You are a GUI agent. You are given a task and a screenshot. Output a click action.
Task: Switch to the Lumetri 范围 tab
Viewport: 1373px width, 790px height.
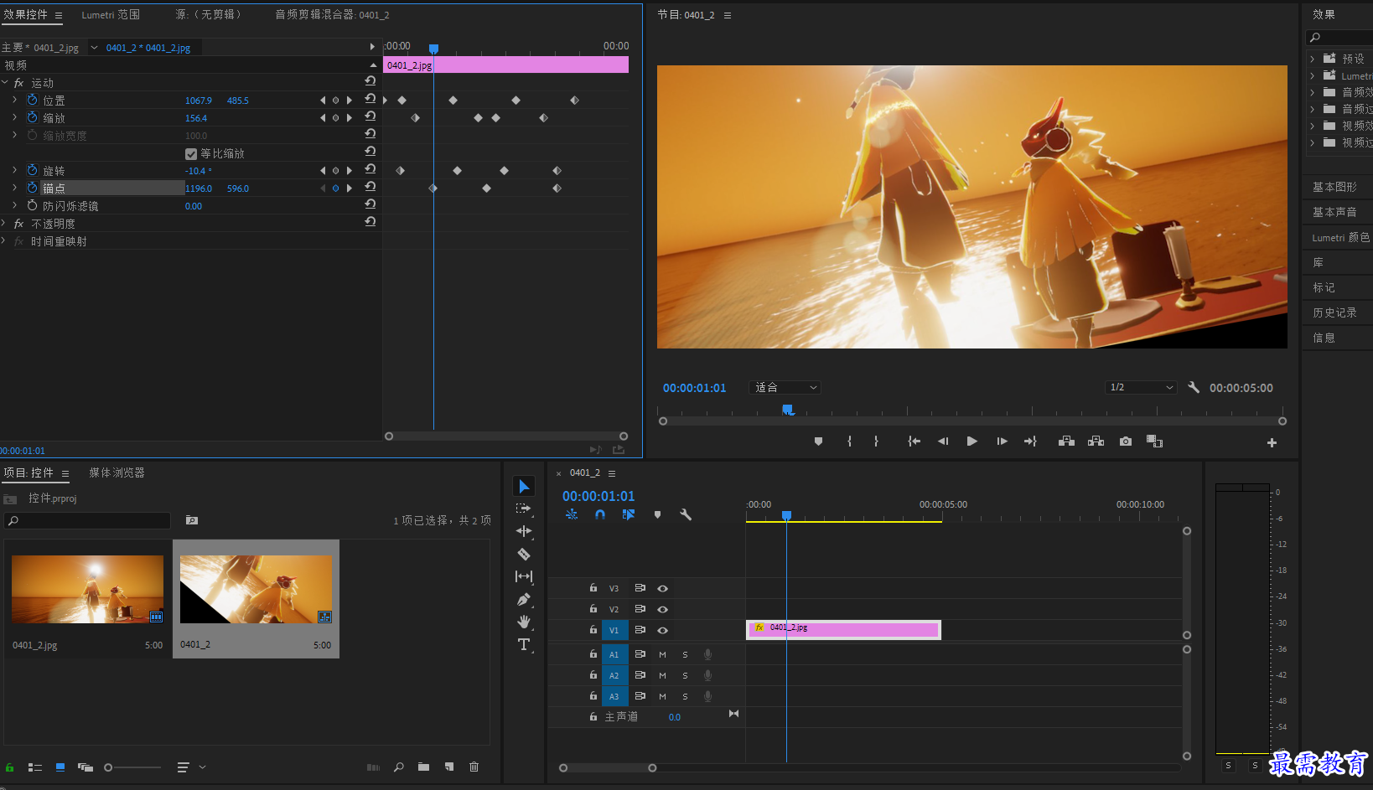pos(111,14)
